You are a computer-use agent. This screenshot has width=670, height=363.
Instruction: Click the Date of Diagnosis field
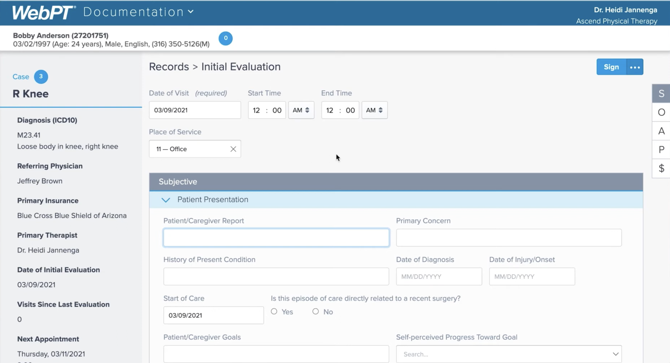point(439,276)
